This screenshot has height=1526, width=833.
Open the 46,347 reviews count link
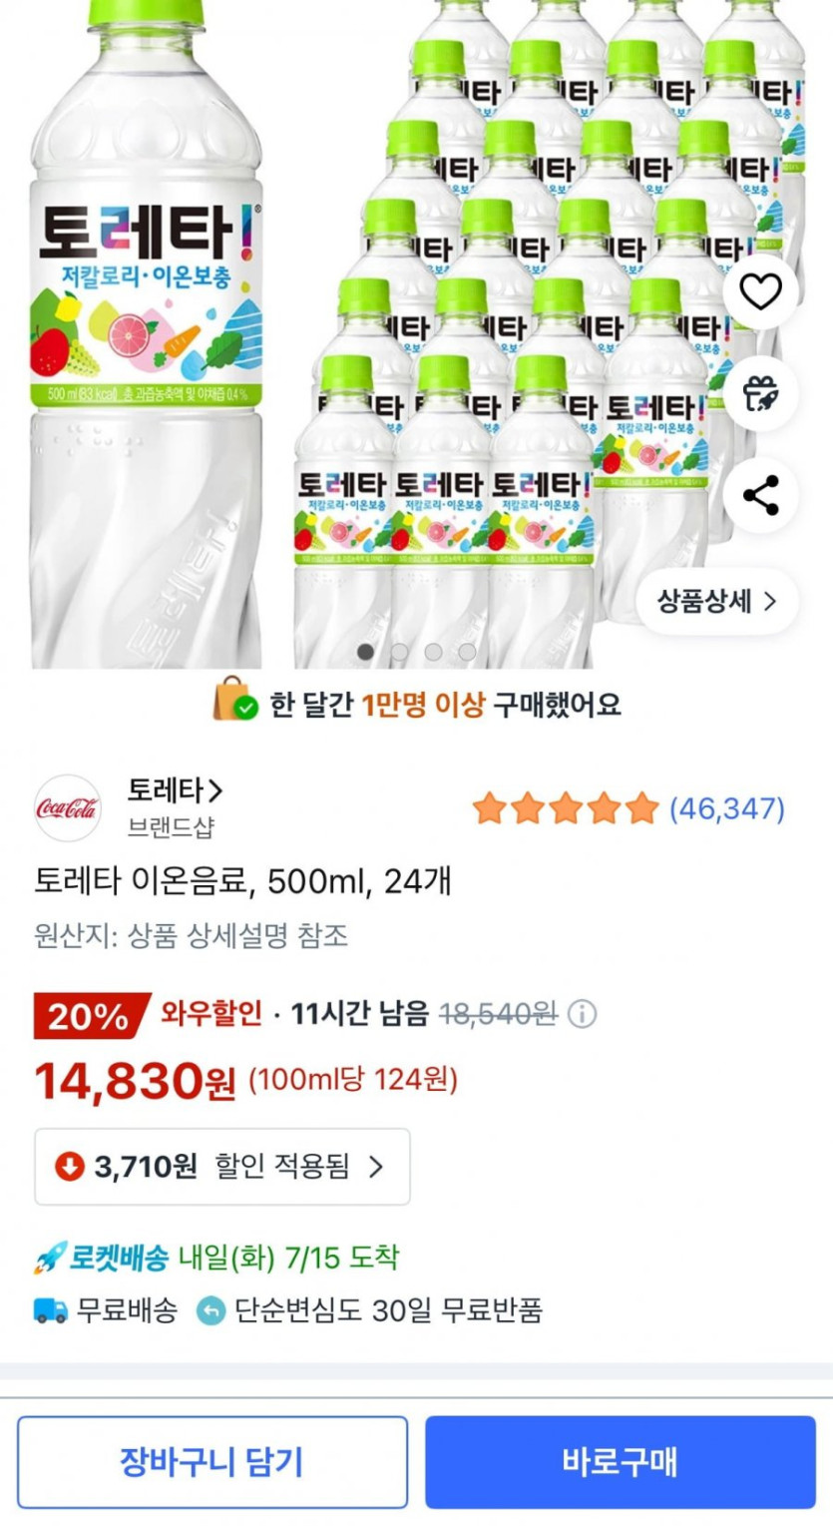pyautogui.click(x=726, y=808)
